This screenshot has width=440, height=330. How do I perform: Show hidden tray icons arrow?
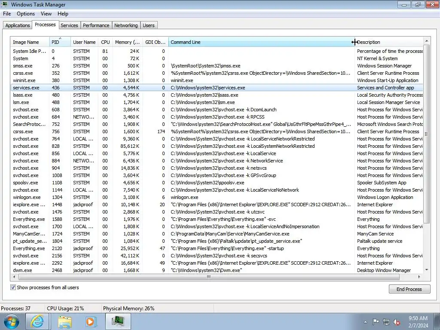[365, 322]
